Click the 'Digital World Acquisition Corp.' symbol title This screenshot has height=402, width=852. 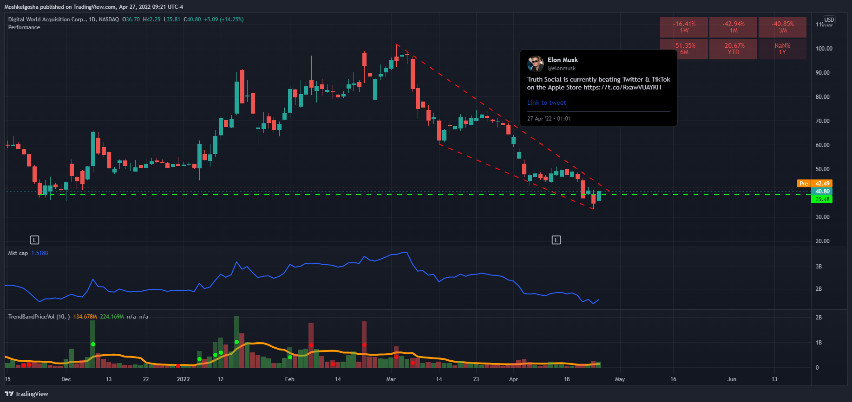pyautogui.click(x=47, y=19)
